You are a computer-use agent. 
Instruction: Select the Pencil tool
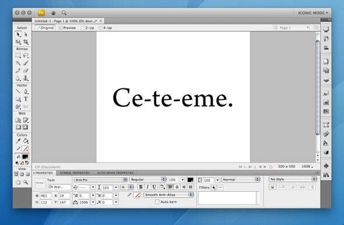point(18,70)
